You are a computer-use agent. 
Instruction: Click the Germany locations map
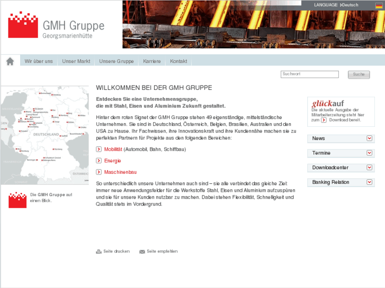click(44, 135)
